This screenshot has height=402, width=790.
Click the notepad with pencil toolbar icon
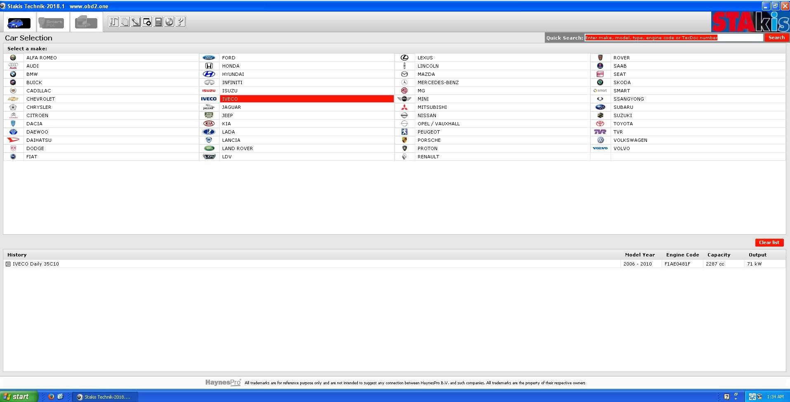tap(136, 22)
